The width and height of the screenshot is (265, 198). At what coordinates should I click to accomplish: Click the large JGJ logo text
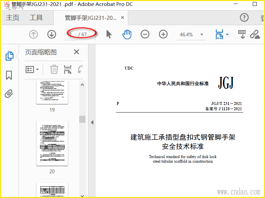pyautogui.click(x=226, y=83)
